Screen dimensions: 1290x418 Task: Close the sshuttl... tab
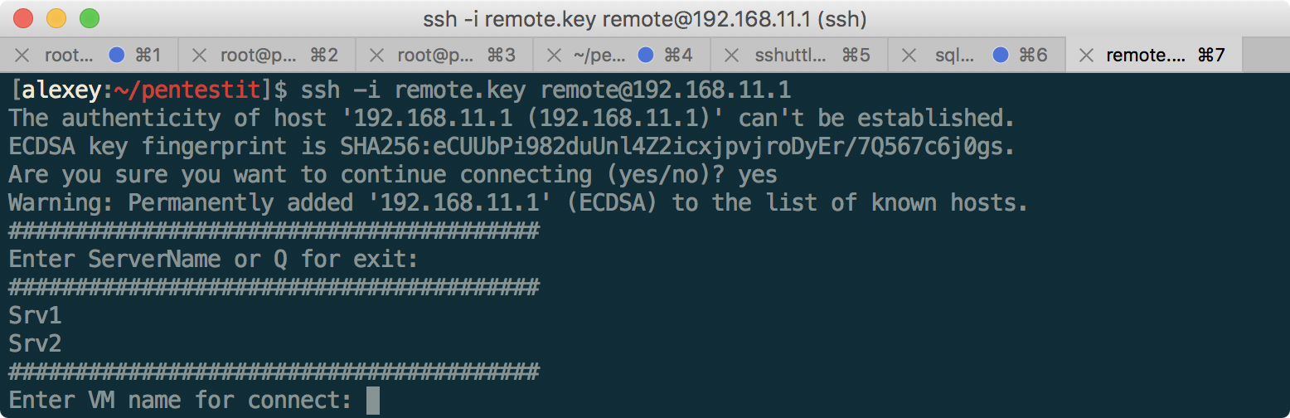tap(731, 56)
